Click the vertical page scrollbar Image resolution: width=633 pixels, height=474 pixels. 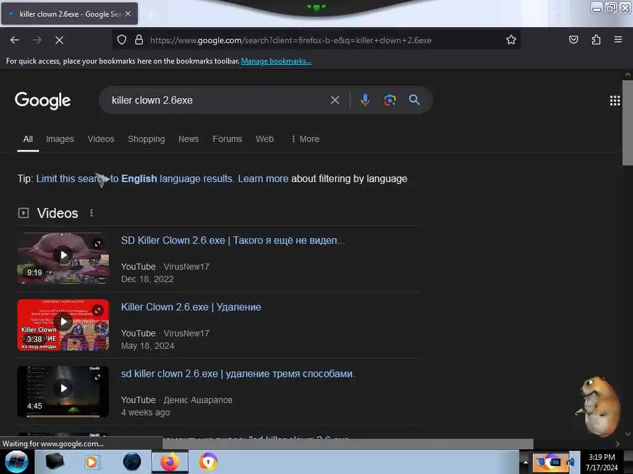[x=627, y=123]
